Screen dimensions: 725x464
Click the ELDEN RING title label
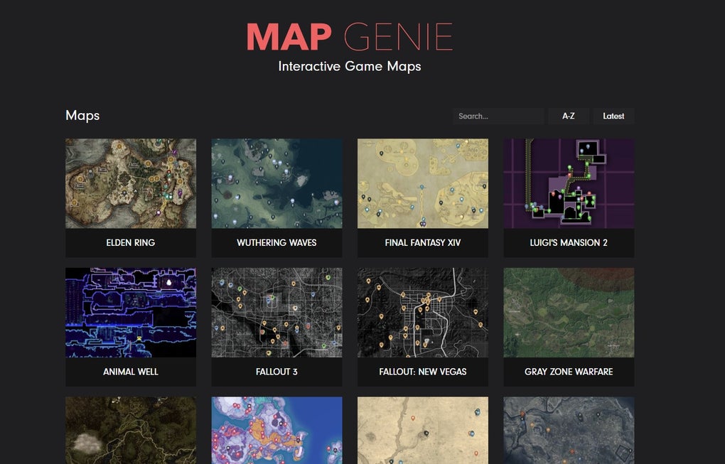[131, 242]
